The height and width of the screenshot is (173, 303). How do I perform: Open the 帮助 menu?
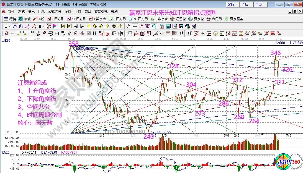point(114,12)
